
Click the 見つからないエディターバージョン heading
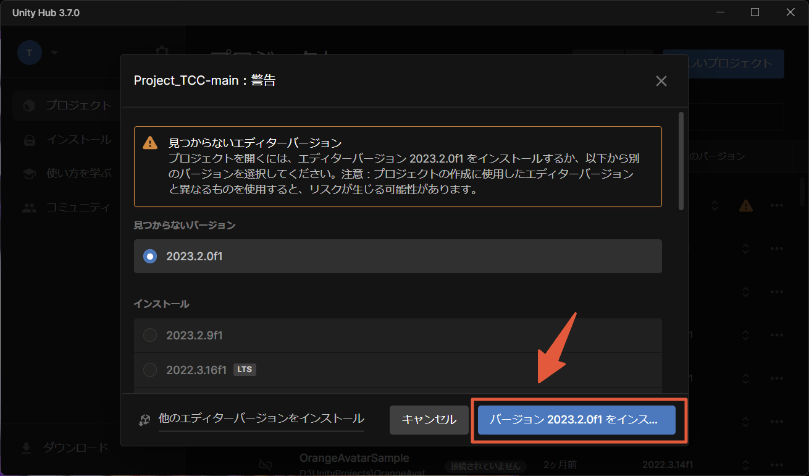point(255,143)
